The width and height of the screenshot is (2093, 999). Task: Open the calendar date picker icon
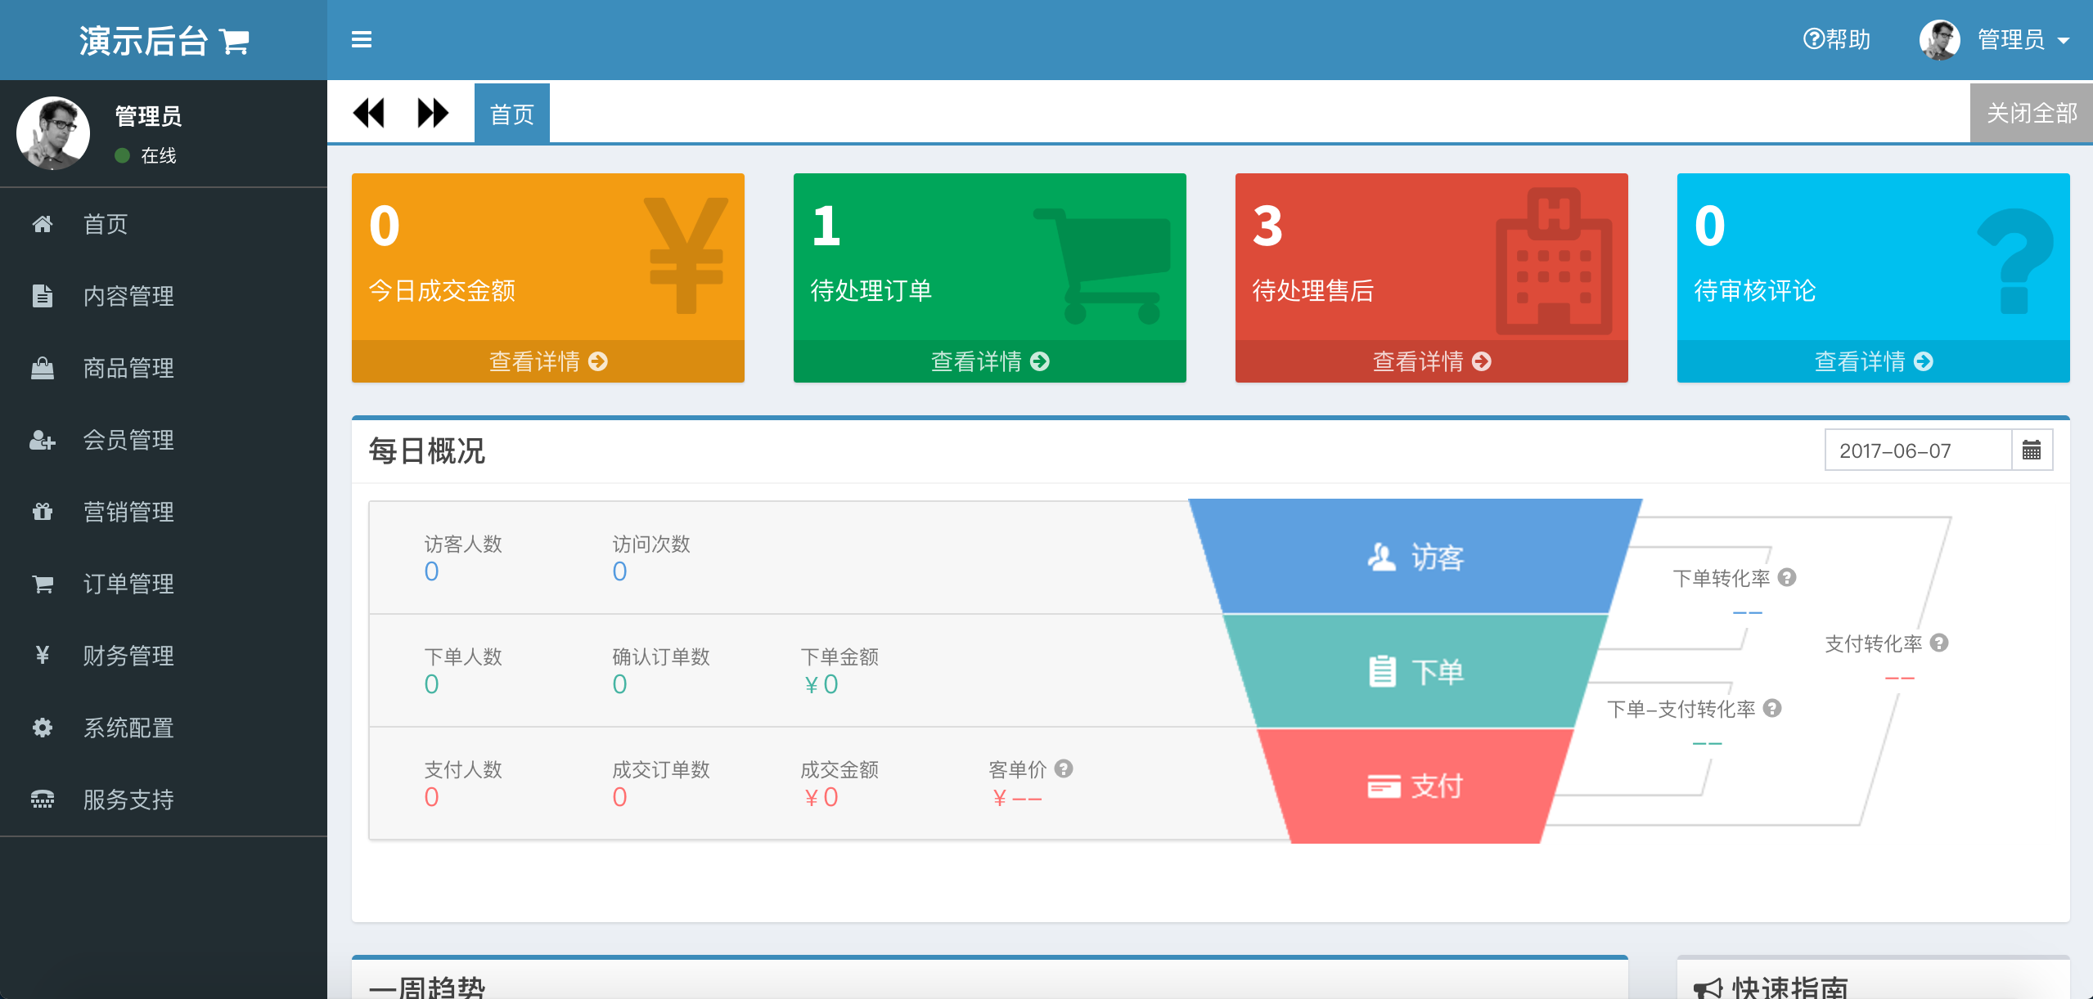coord(2031,450)
